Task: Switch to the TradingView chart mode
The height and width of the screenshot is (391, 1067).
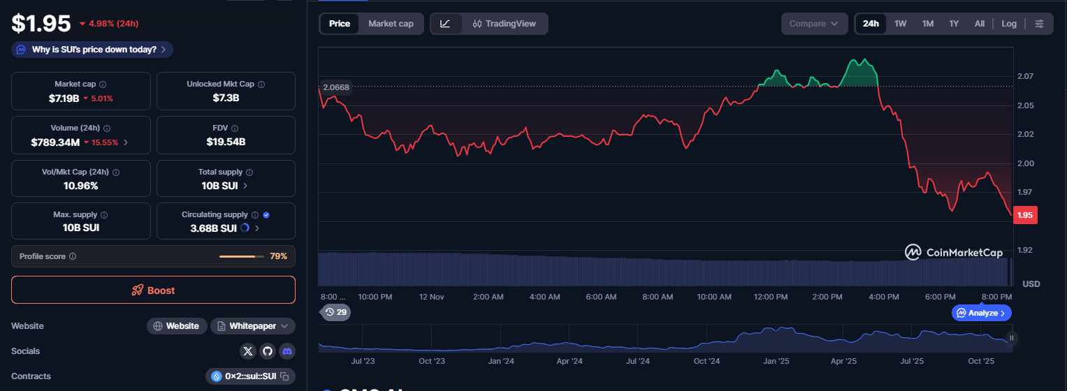Action: [x=504, y=24]
